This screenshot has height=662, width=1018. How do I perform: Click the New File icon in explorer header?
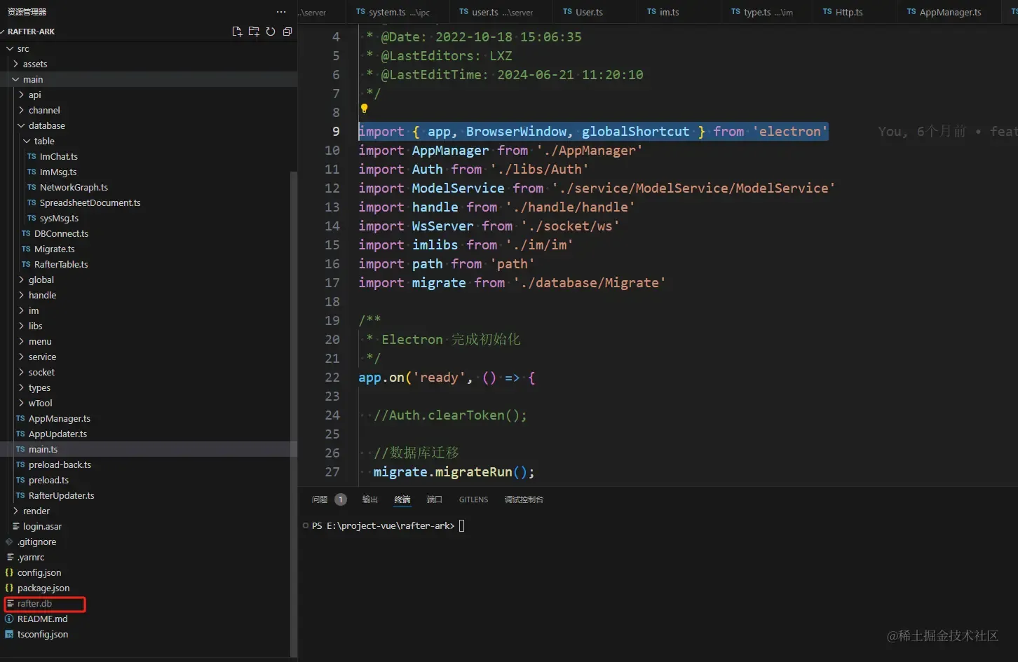point(237,32)
